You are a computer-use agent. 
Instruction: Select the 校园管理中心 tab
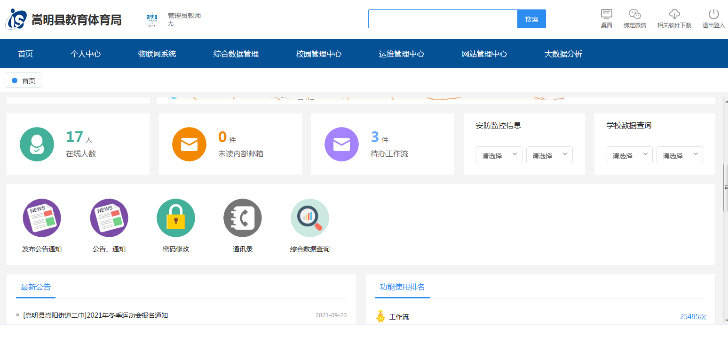(318, 54)
